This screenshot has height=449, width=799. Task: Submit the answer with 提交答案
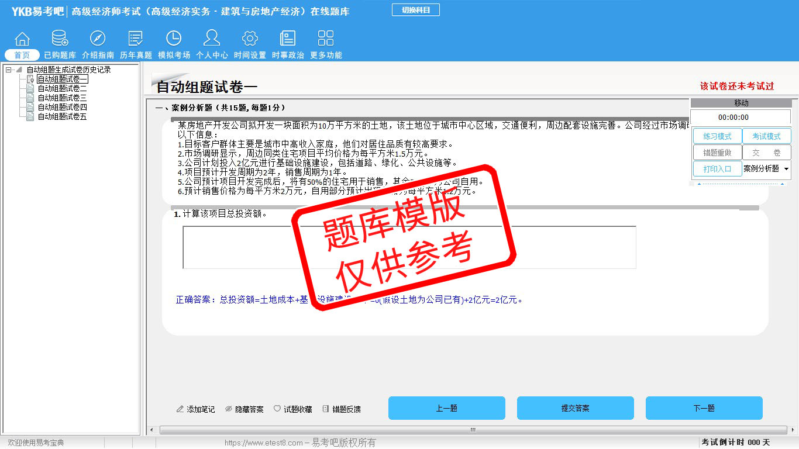[x=575, y=408]
